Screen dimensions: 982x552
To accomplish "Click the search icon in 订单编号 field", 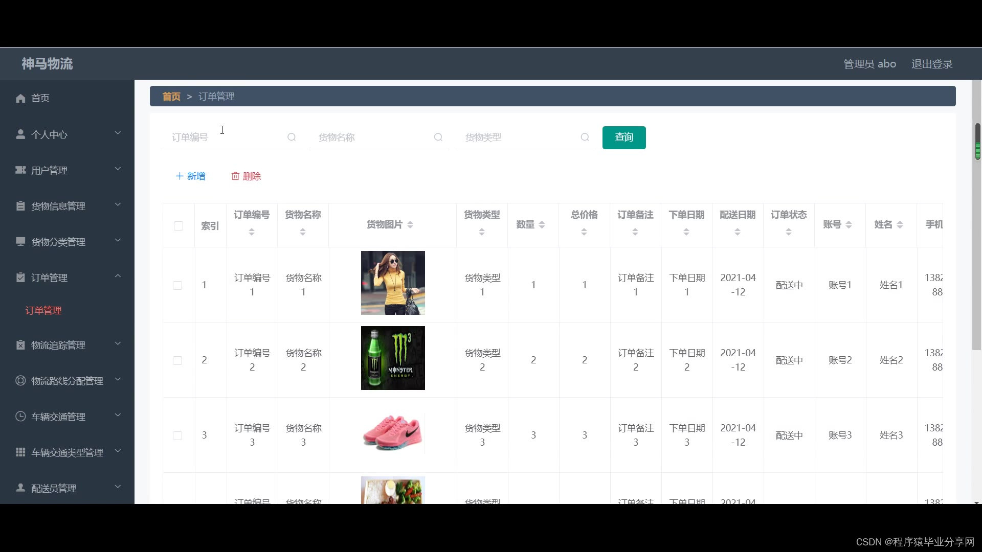I will pyautogui.click(x=292, y=137).
